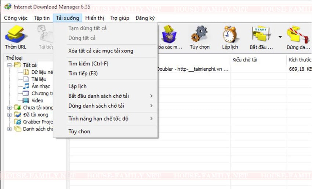
Task: Expand the Danh sách chờ tree node
Action: coord(9,129)
